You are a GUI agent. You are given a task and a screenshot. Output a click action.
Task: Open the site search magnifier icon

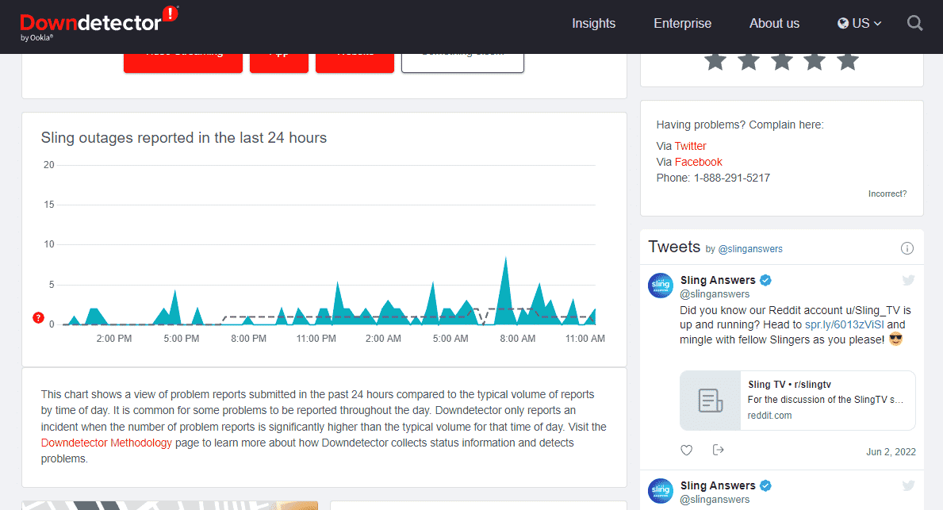click(914, 24)
